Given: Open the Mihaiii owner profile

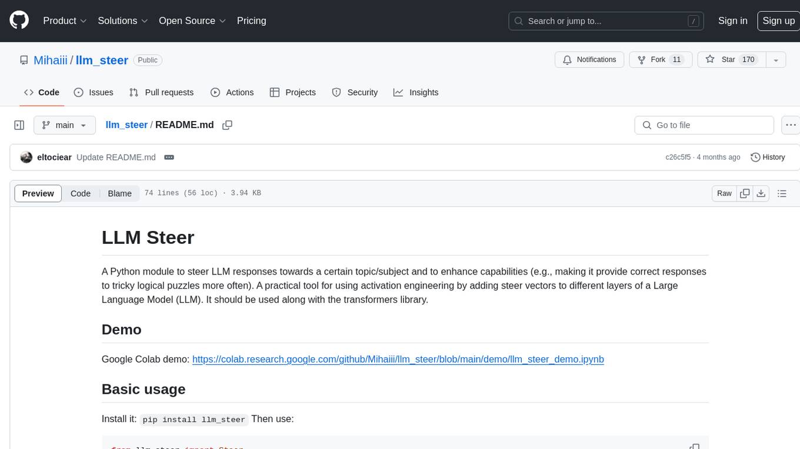Looking at the screenshot, I should (x=51, y=60).
